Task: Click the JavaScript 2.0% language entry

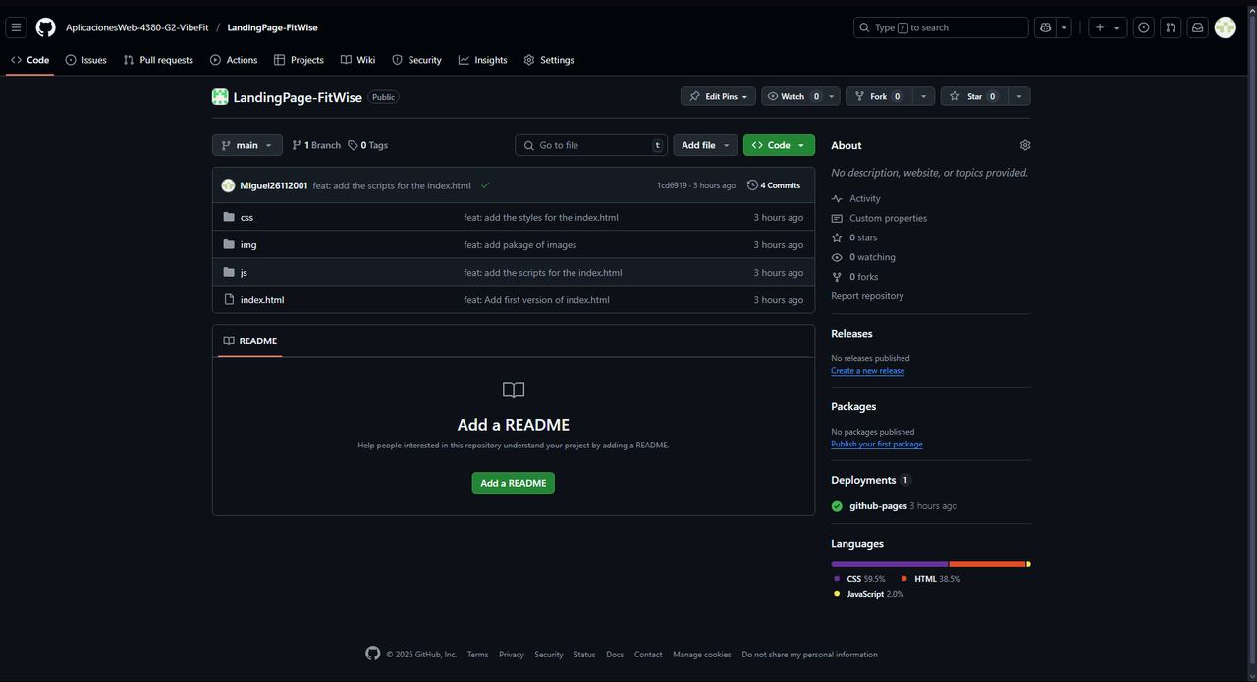Action: point(869,594)
